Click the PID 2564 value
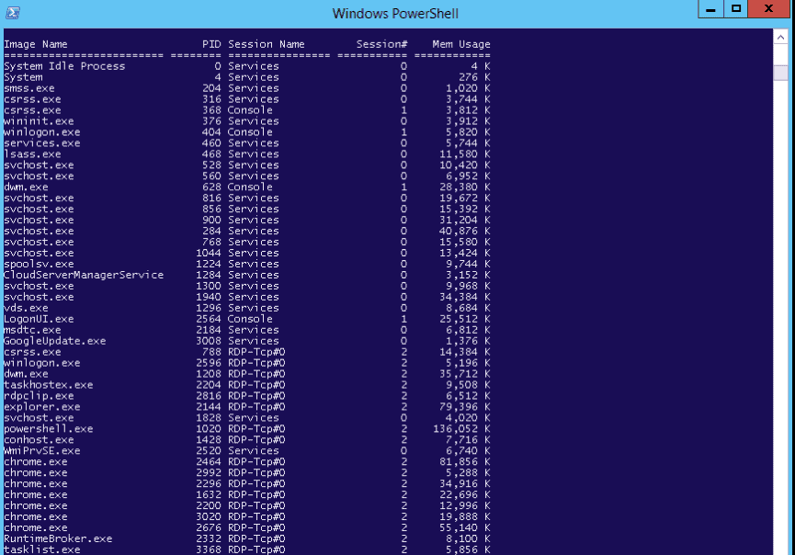The height and width of the screenshot is (555, 795). 209,320
